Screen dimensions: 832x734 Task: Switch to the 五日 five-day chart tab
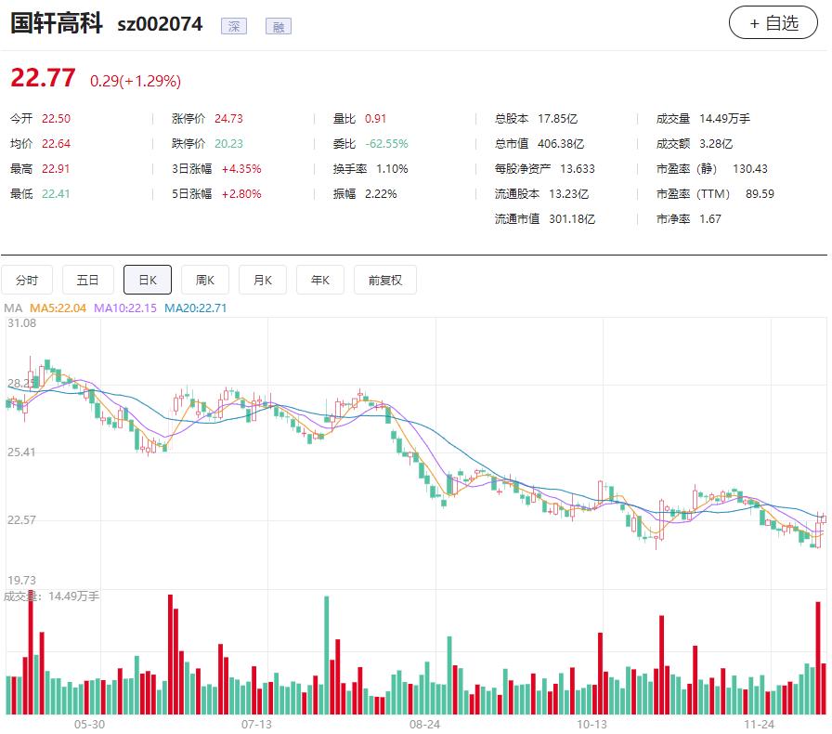pos(89,279)
